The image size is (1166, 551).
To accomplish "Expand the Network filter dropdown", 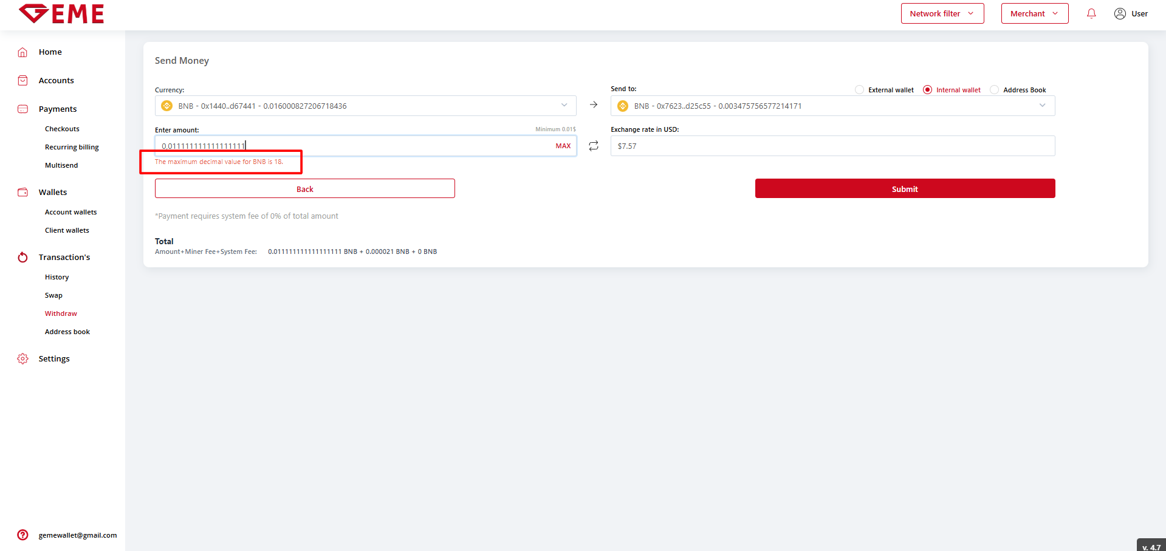I will pyautogui.click(x=942, y=13).
